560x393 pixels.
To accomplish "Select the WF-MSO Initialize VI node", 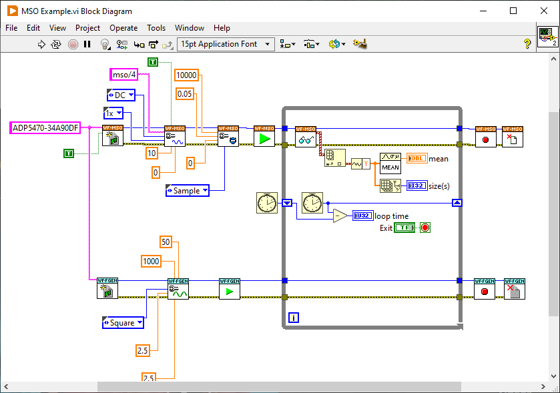I will (113, 135).
